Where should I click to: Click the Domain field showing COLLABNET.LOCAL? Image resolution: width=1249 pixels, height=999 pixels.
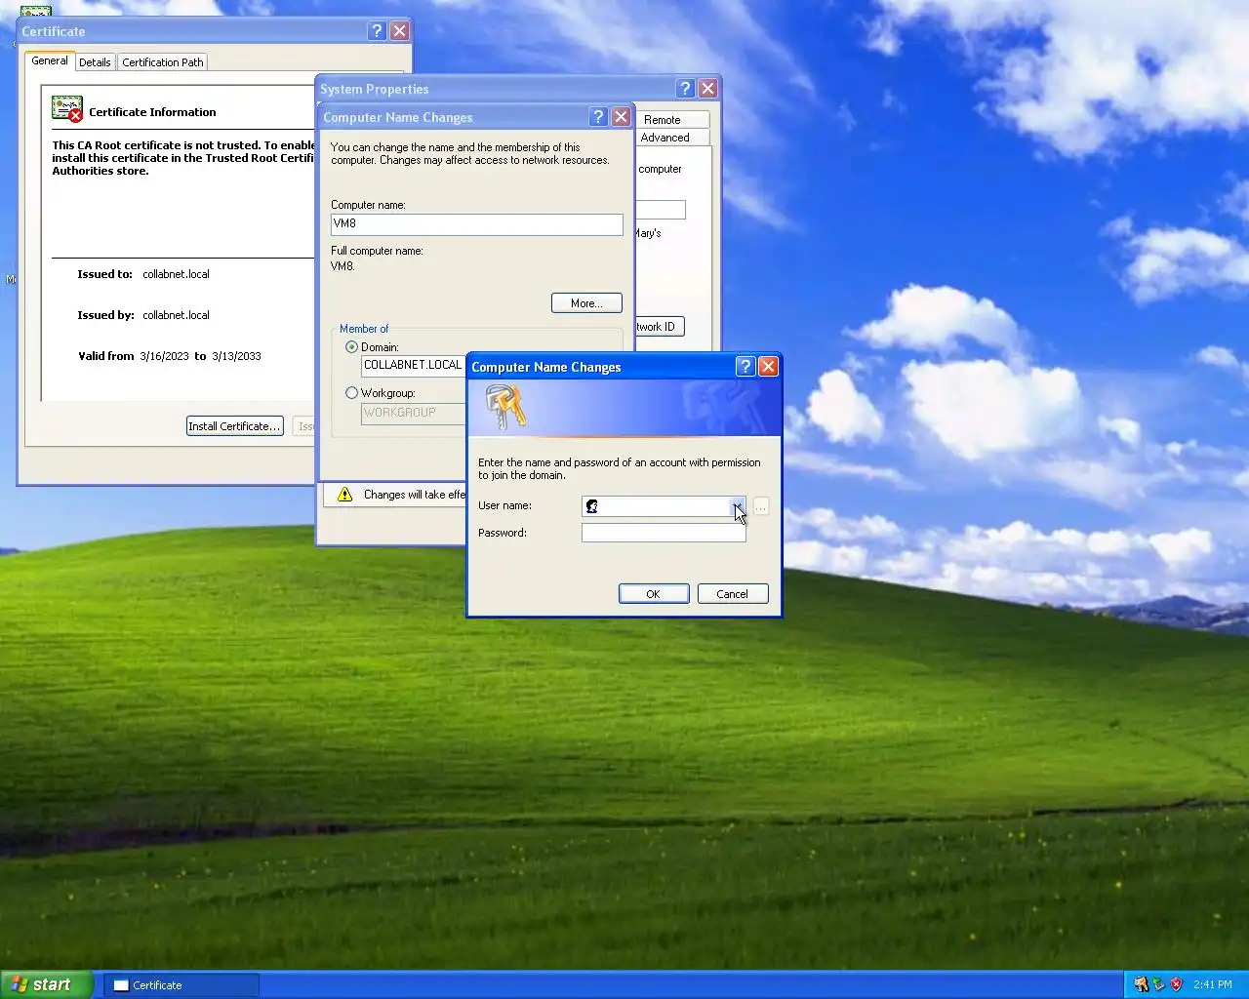coord(414,365)
